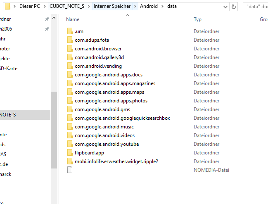268x204 pixels.
Task: Expand the chevron after Interner Speicher
Action: tap(135, 7)
